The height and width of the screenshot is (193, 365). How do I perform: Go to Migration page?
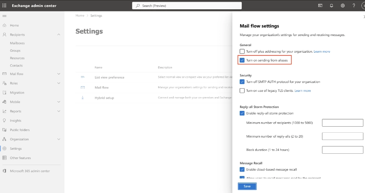(17, 92)
